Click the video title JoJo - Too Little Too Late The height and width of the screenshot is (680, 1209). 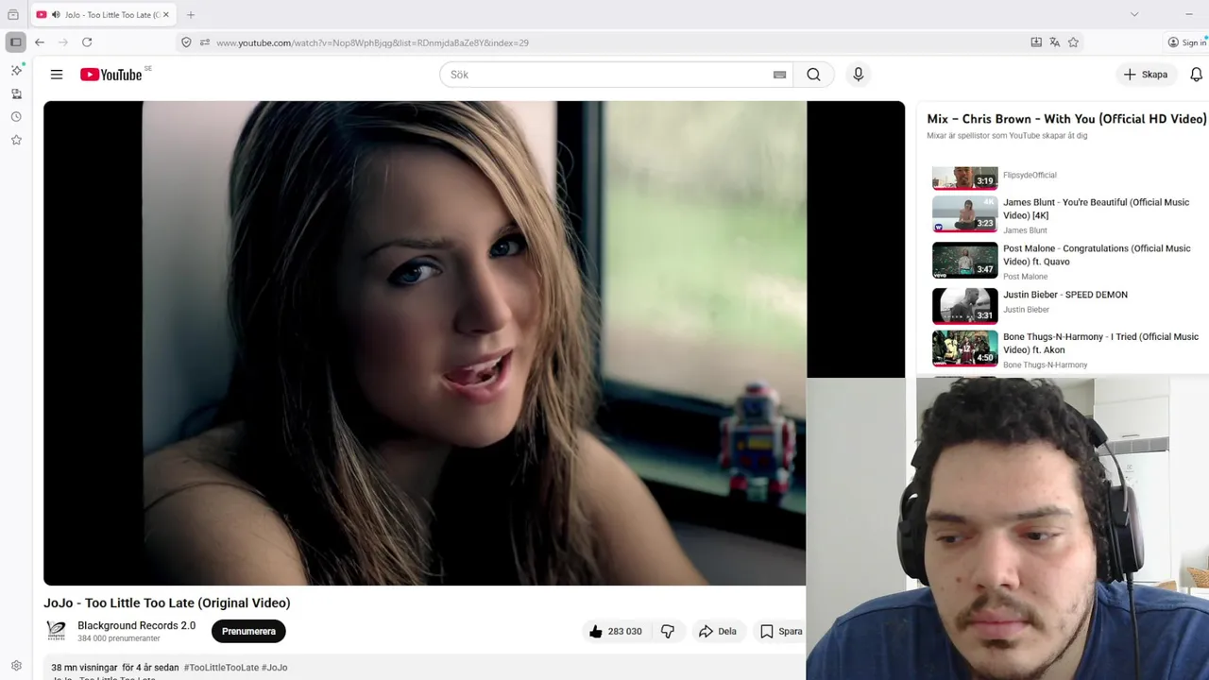pos(167,603)
